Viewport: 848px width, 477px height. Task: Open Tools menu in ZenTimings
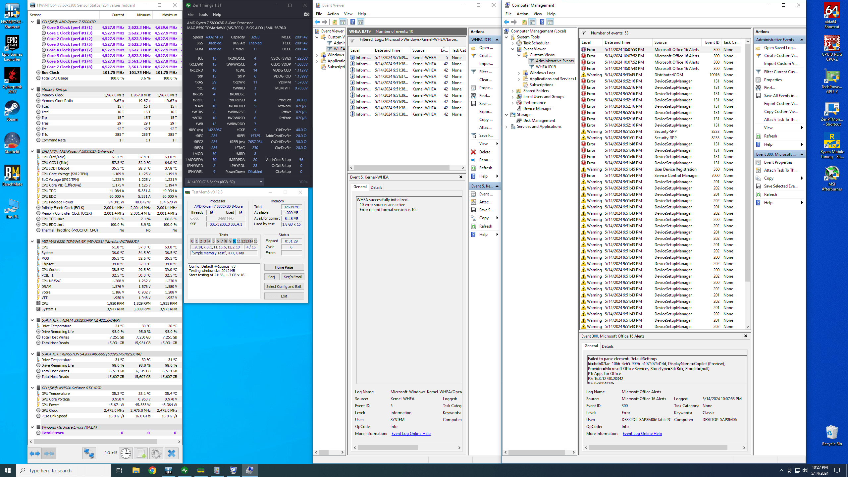pyautogui.click(x=203, y=15)
